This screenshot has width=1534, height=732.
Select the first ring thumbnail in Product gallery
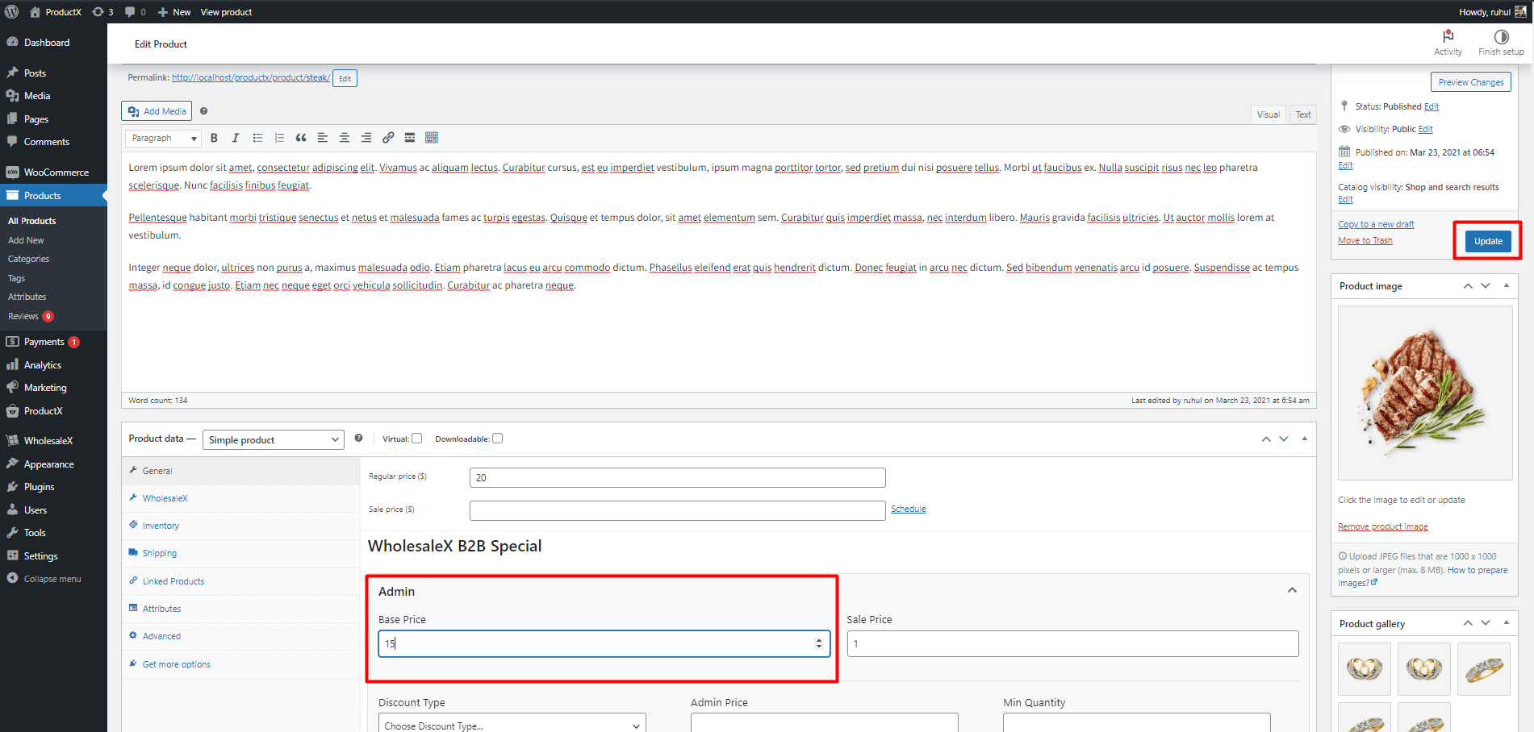[1364, 668]
